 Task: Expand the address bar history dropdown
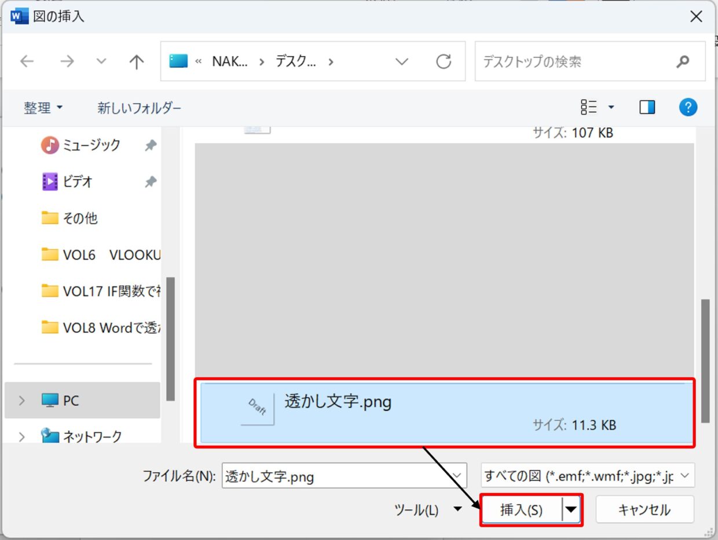click(402, 61)
